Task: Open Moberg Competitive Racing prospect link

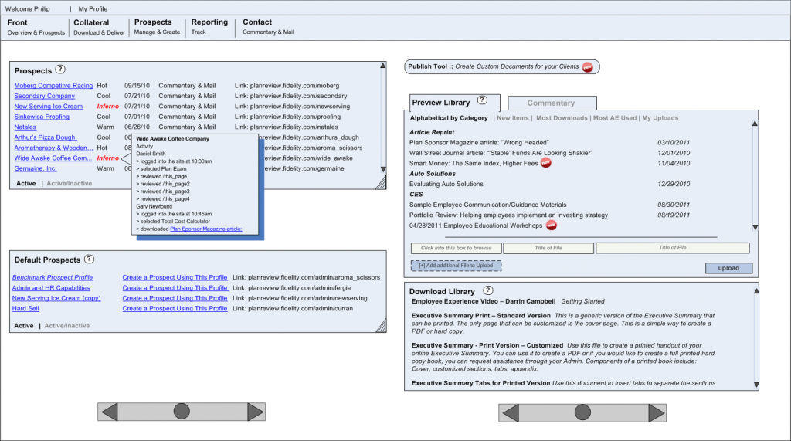Action: point(53,86)
